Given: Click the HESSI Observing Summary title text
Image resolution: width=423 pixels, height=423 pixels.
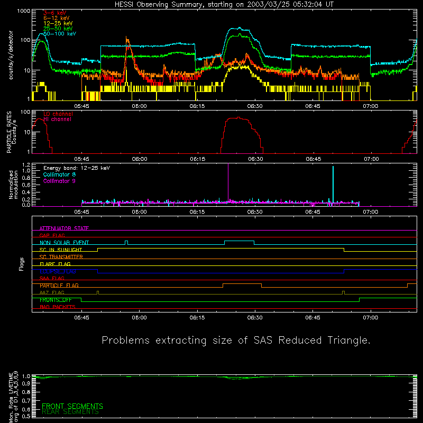Looking at the screenshot, I should coord(224,5).
